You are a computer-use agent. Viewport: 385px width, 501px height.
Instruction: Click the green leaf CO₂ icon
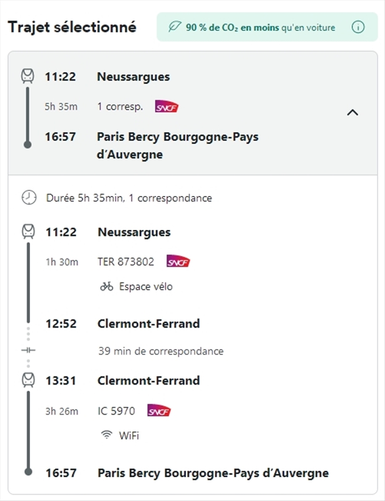pyautogui.click(x=174, y=28)
